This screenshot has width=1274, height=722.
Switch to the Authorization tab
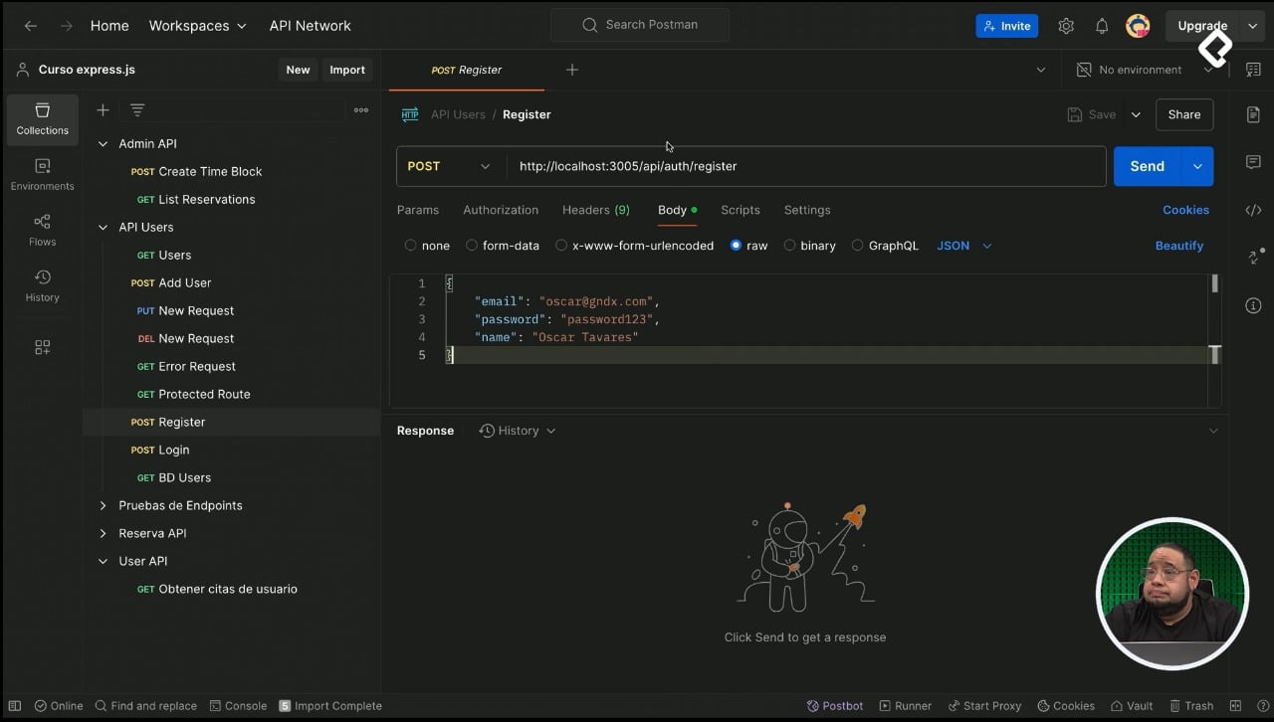pyautogui.click(x=501, y=210)
